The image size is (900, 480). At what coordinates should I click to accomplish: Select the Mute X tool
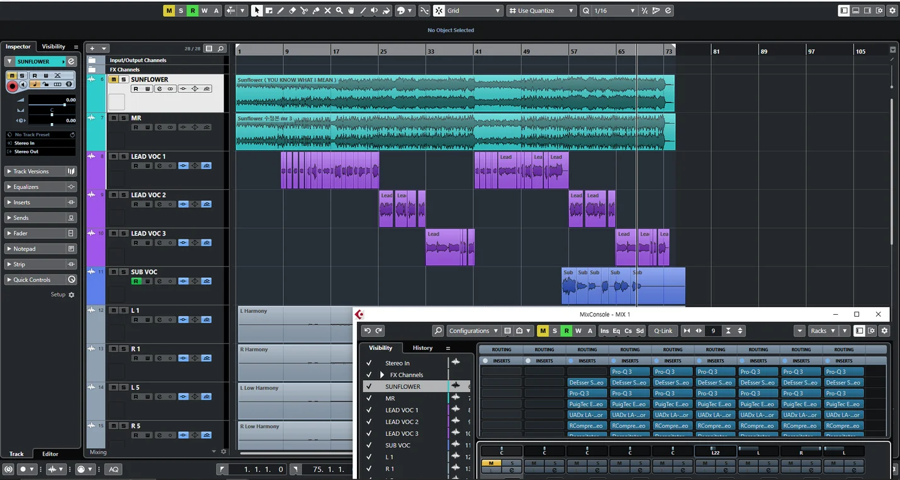[x=327, y=11]
